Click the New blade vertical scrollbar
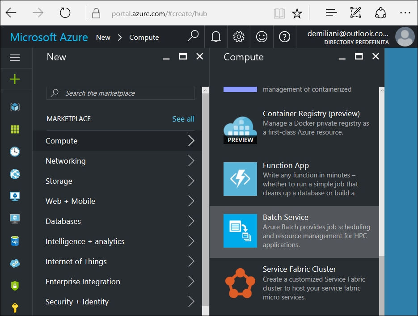Viewport: 418px width, 316px height. [205, 201]
